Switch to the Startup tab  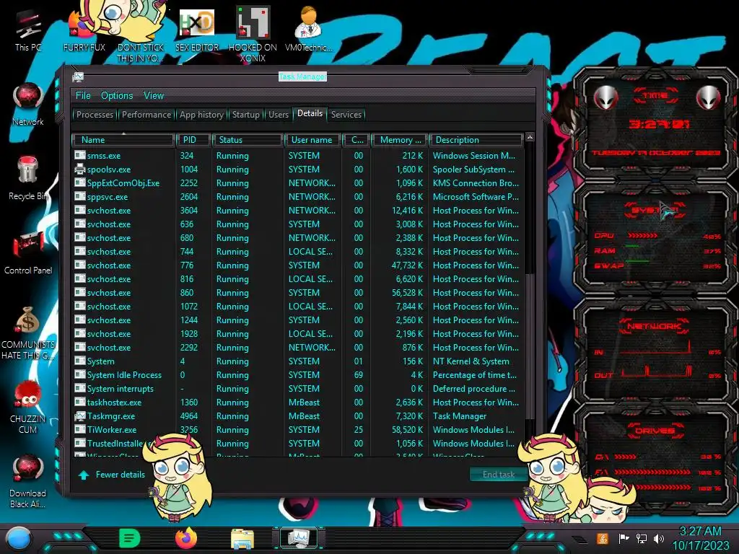245,115
